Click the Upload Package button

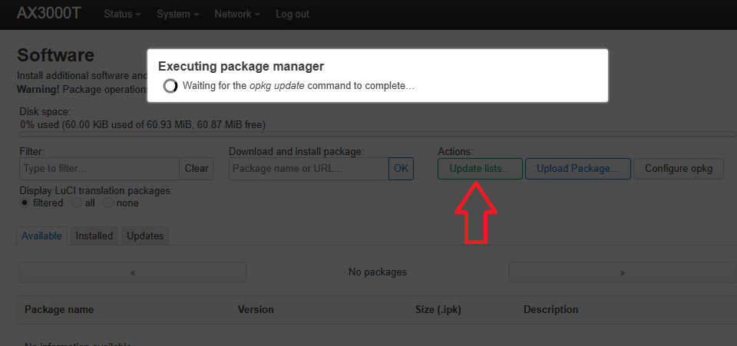click(x=577, y=169)
